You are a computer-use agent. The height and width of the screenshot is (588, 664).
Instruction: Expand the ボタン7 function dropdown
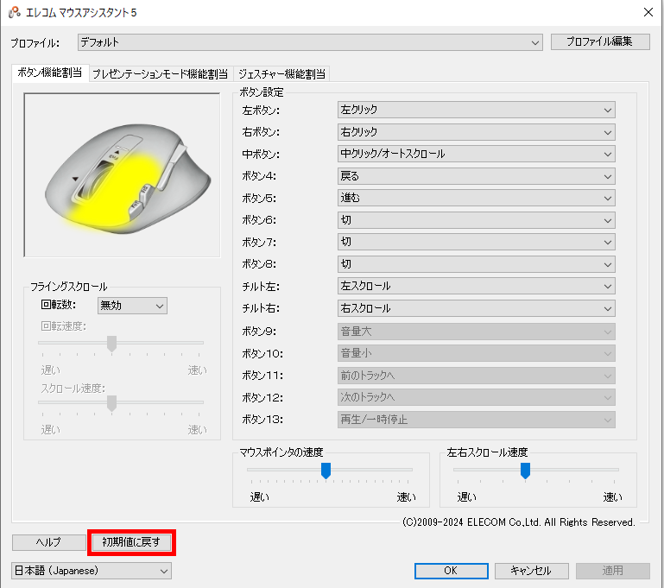[x=476, y=242]
